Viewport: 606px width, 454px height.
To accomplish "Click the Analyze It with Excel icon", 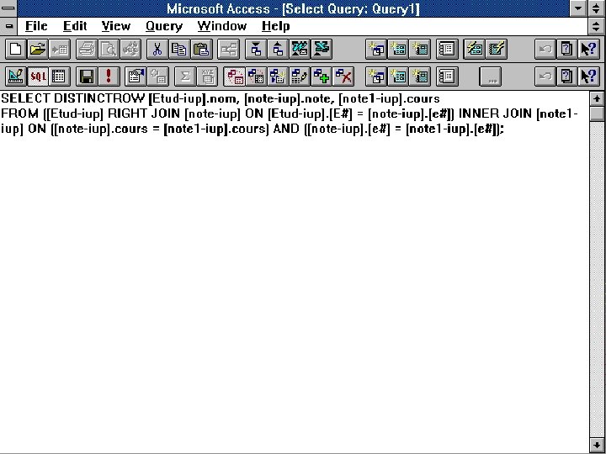I will coord(322,49).
